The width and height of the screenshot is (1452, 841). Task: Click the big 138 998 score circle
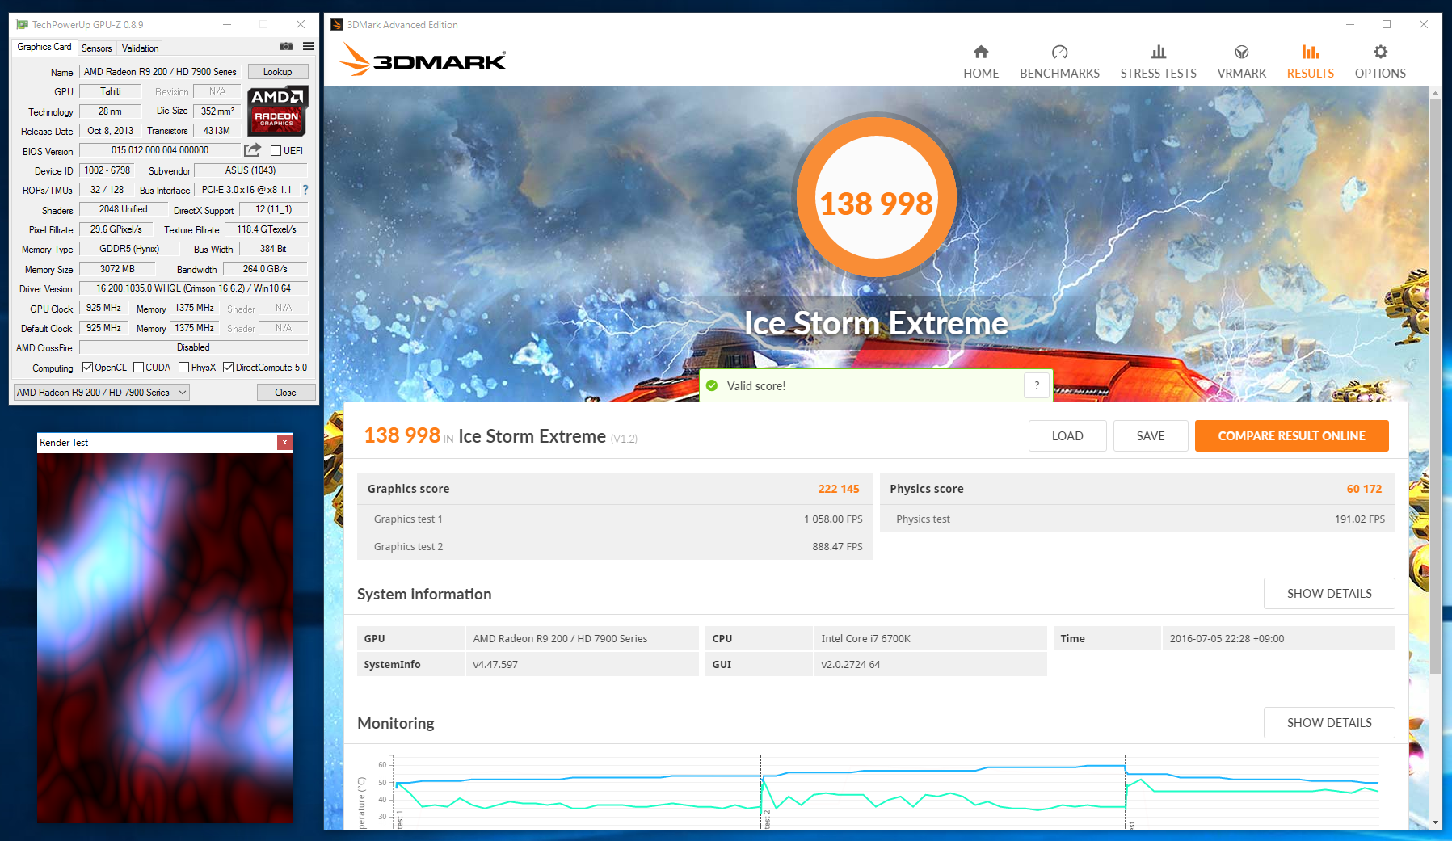pos(877,198)
